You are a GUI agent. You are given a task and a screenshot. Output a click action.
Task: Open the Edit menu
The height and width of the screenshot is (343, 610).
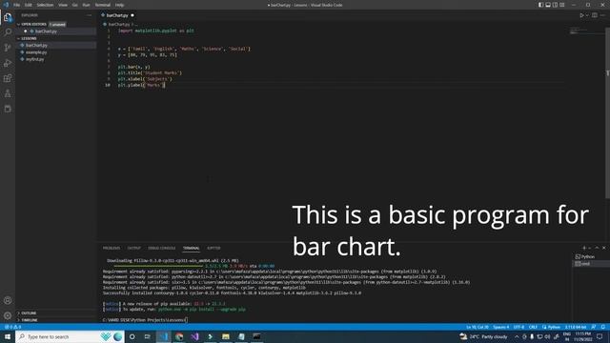point(29,5)
